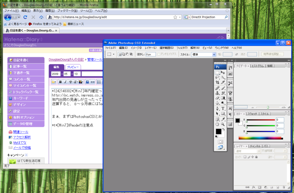Select the Pen tool
The image size is (294, 193).
coord(218,108)
